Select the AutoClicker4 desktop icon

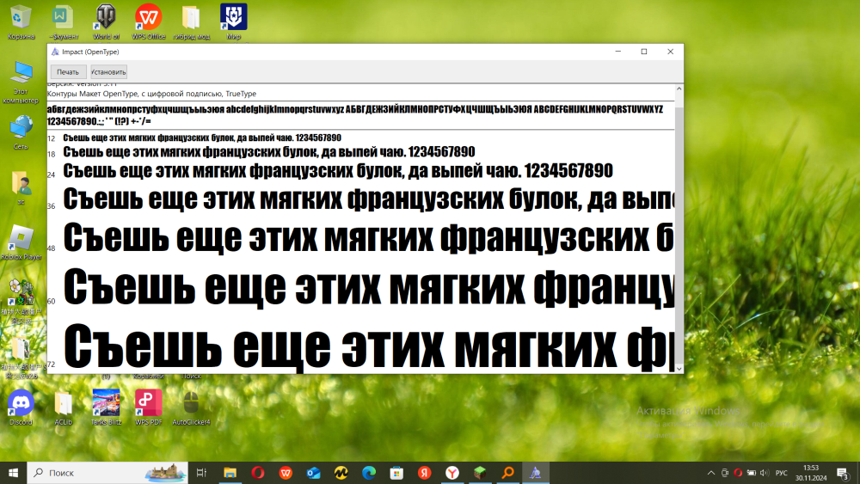click(192, 407)
